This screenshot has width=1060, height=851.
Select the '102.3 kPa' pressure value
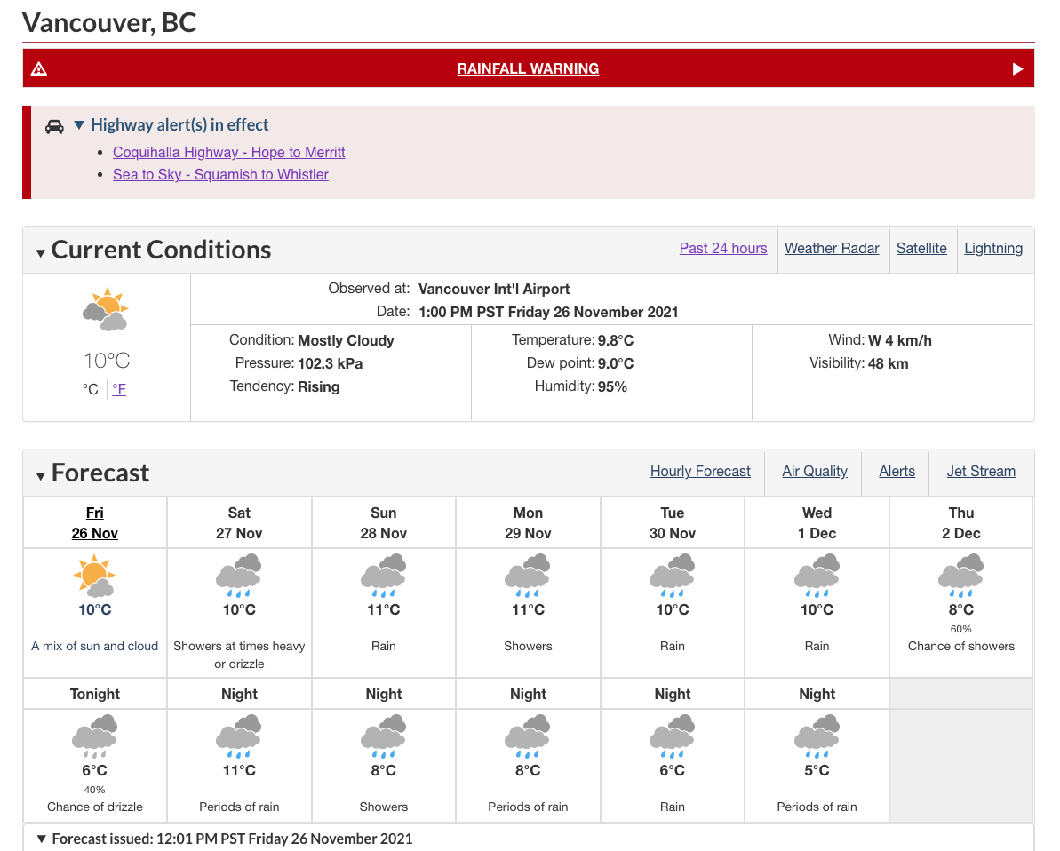[x=330, y=363]
